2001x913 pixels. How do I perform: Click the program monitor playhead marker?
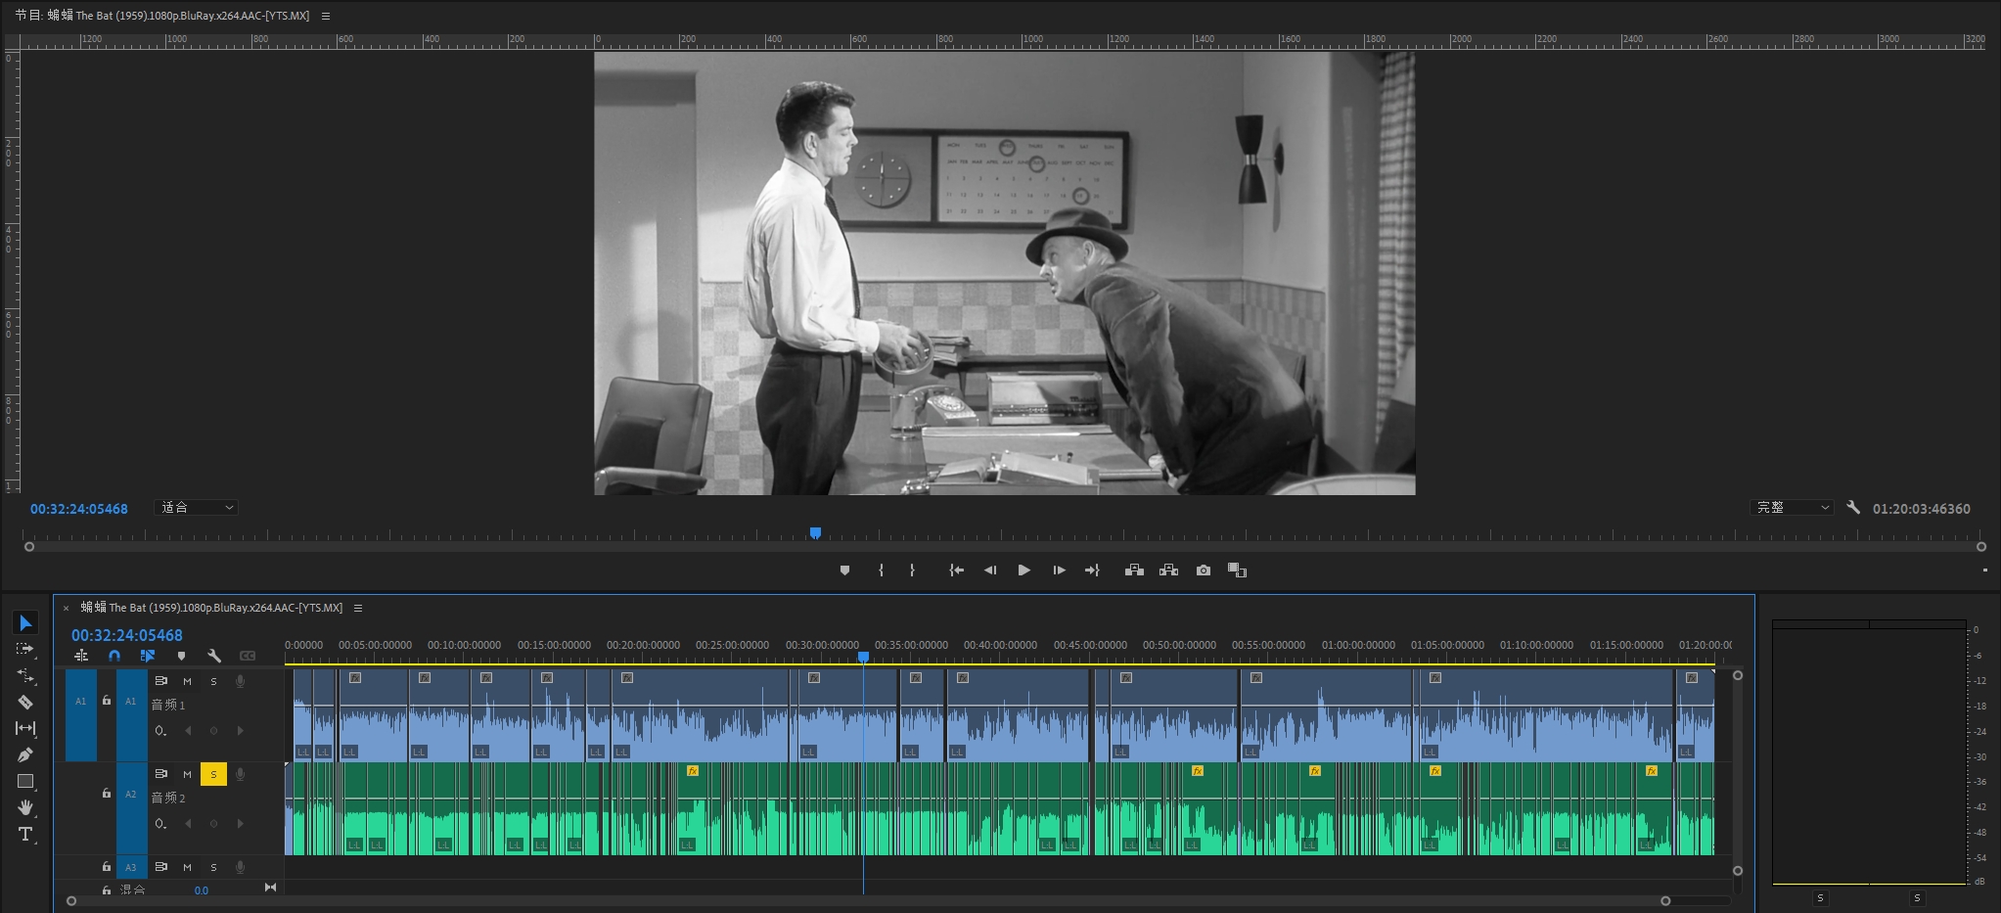(x=815, y=533)
